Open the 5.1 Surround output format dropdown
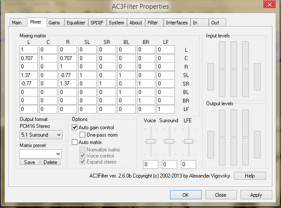The image size is (281, 208). tap(41, 134)
